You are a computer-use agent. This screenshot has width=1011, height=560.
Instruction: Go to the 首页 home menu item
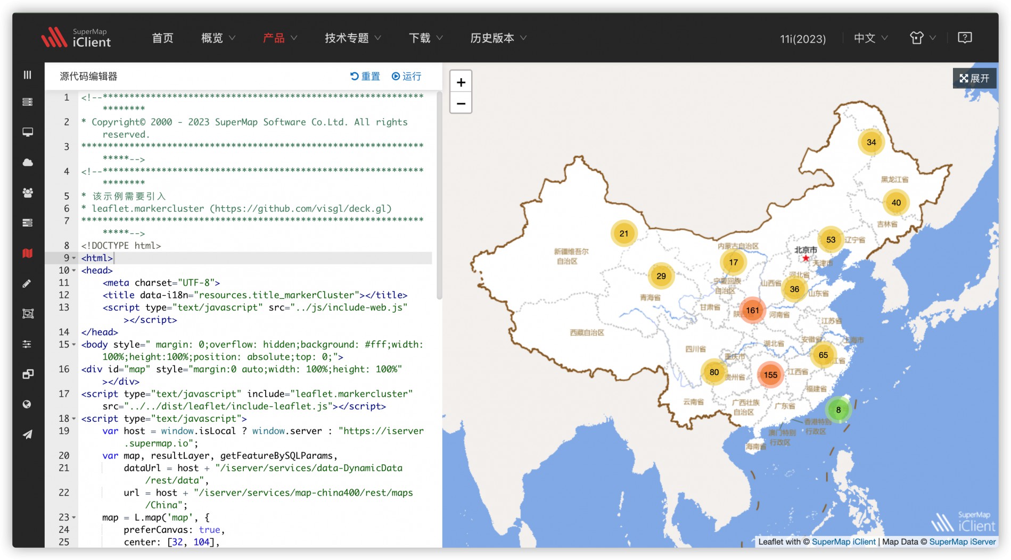coord(162,38)
